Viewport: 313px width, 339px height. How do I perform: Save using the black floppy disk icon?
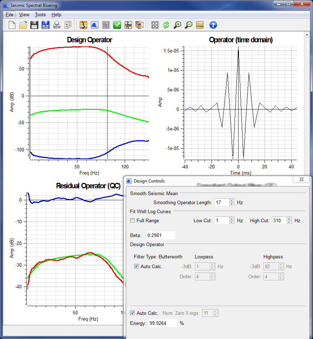tap(34, 25)
